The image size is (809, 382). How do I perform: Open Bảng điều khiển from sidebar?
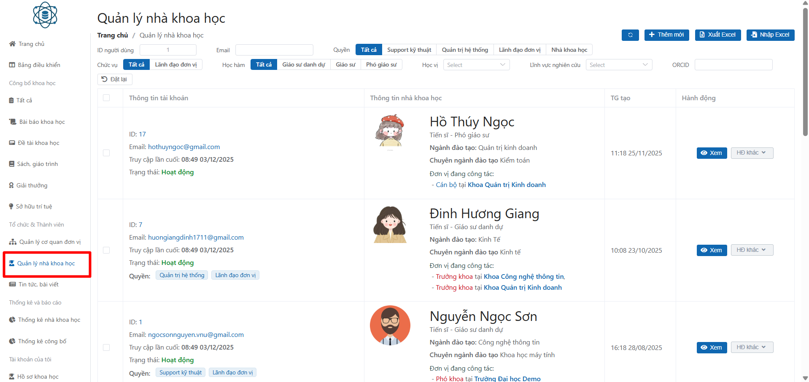39,65
